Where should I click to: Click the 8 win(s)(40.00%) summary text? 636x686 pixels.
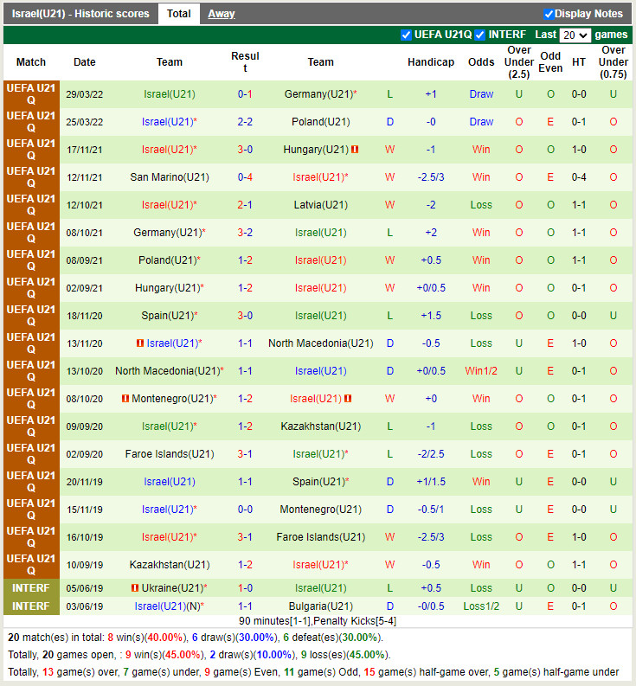click(x=145, y=638)
